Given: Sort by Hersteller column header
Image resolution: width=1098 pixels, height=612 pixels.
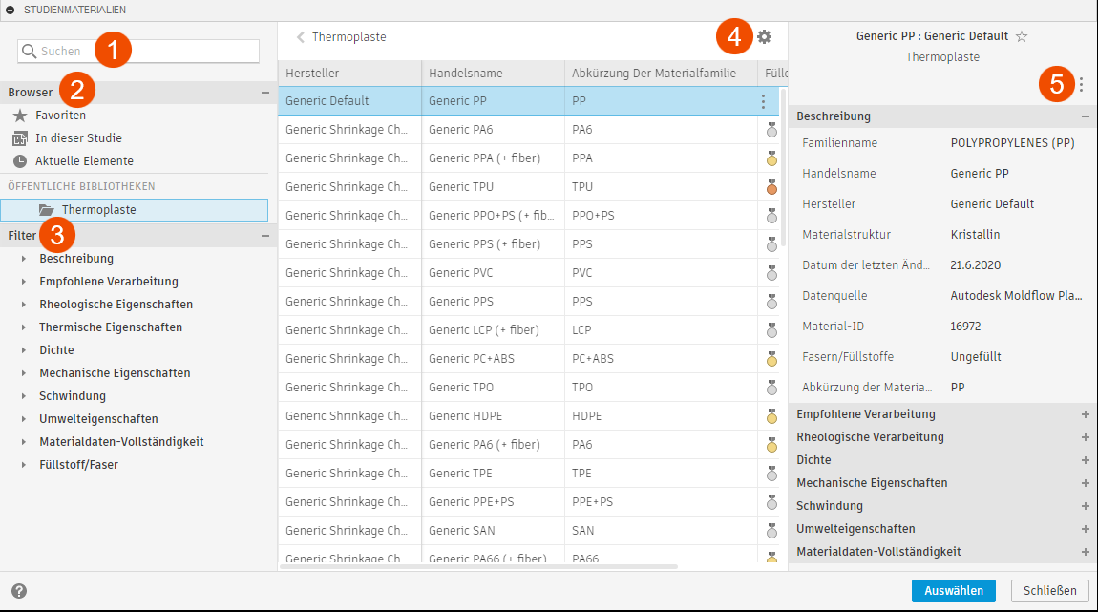Looking at the screenshot, I should (349, 74).
